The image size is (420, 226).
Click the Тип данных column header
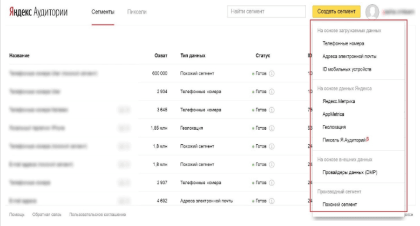[193, 55]
